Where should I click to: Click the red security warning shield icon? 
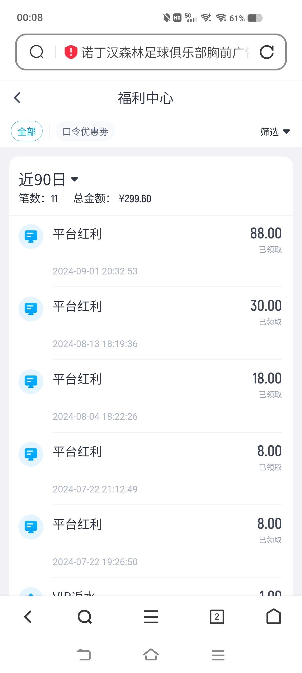click(x=71, y=52)
